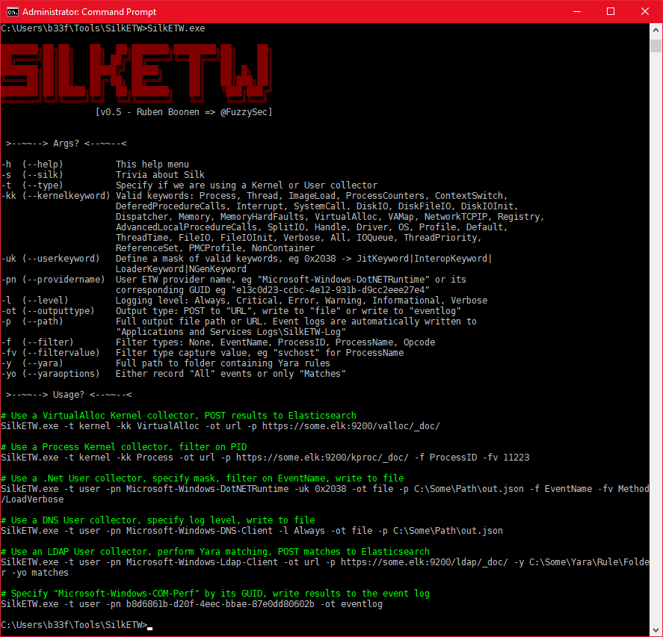Open the Command Prompt system menu icon

[10, 11]
